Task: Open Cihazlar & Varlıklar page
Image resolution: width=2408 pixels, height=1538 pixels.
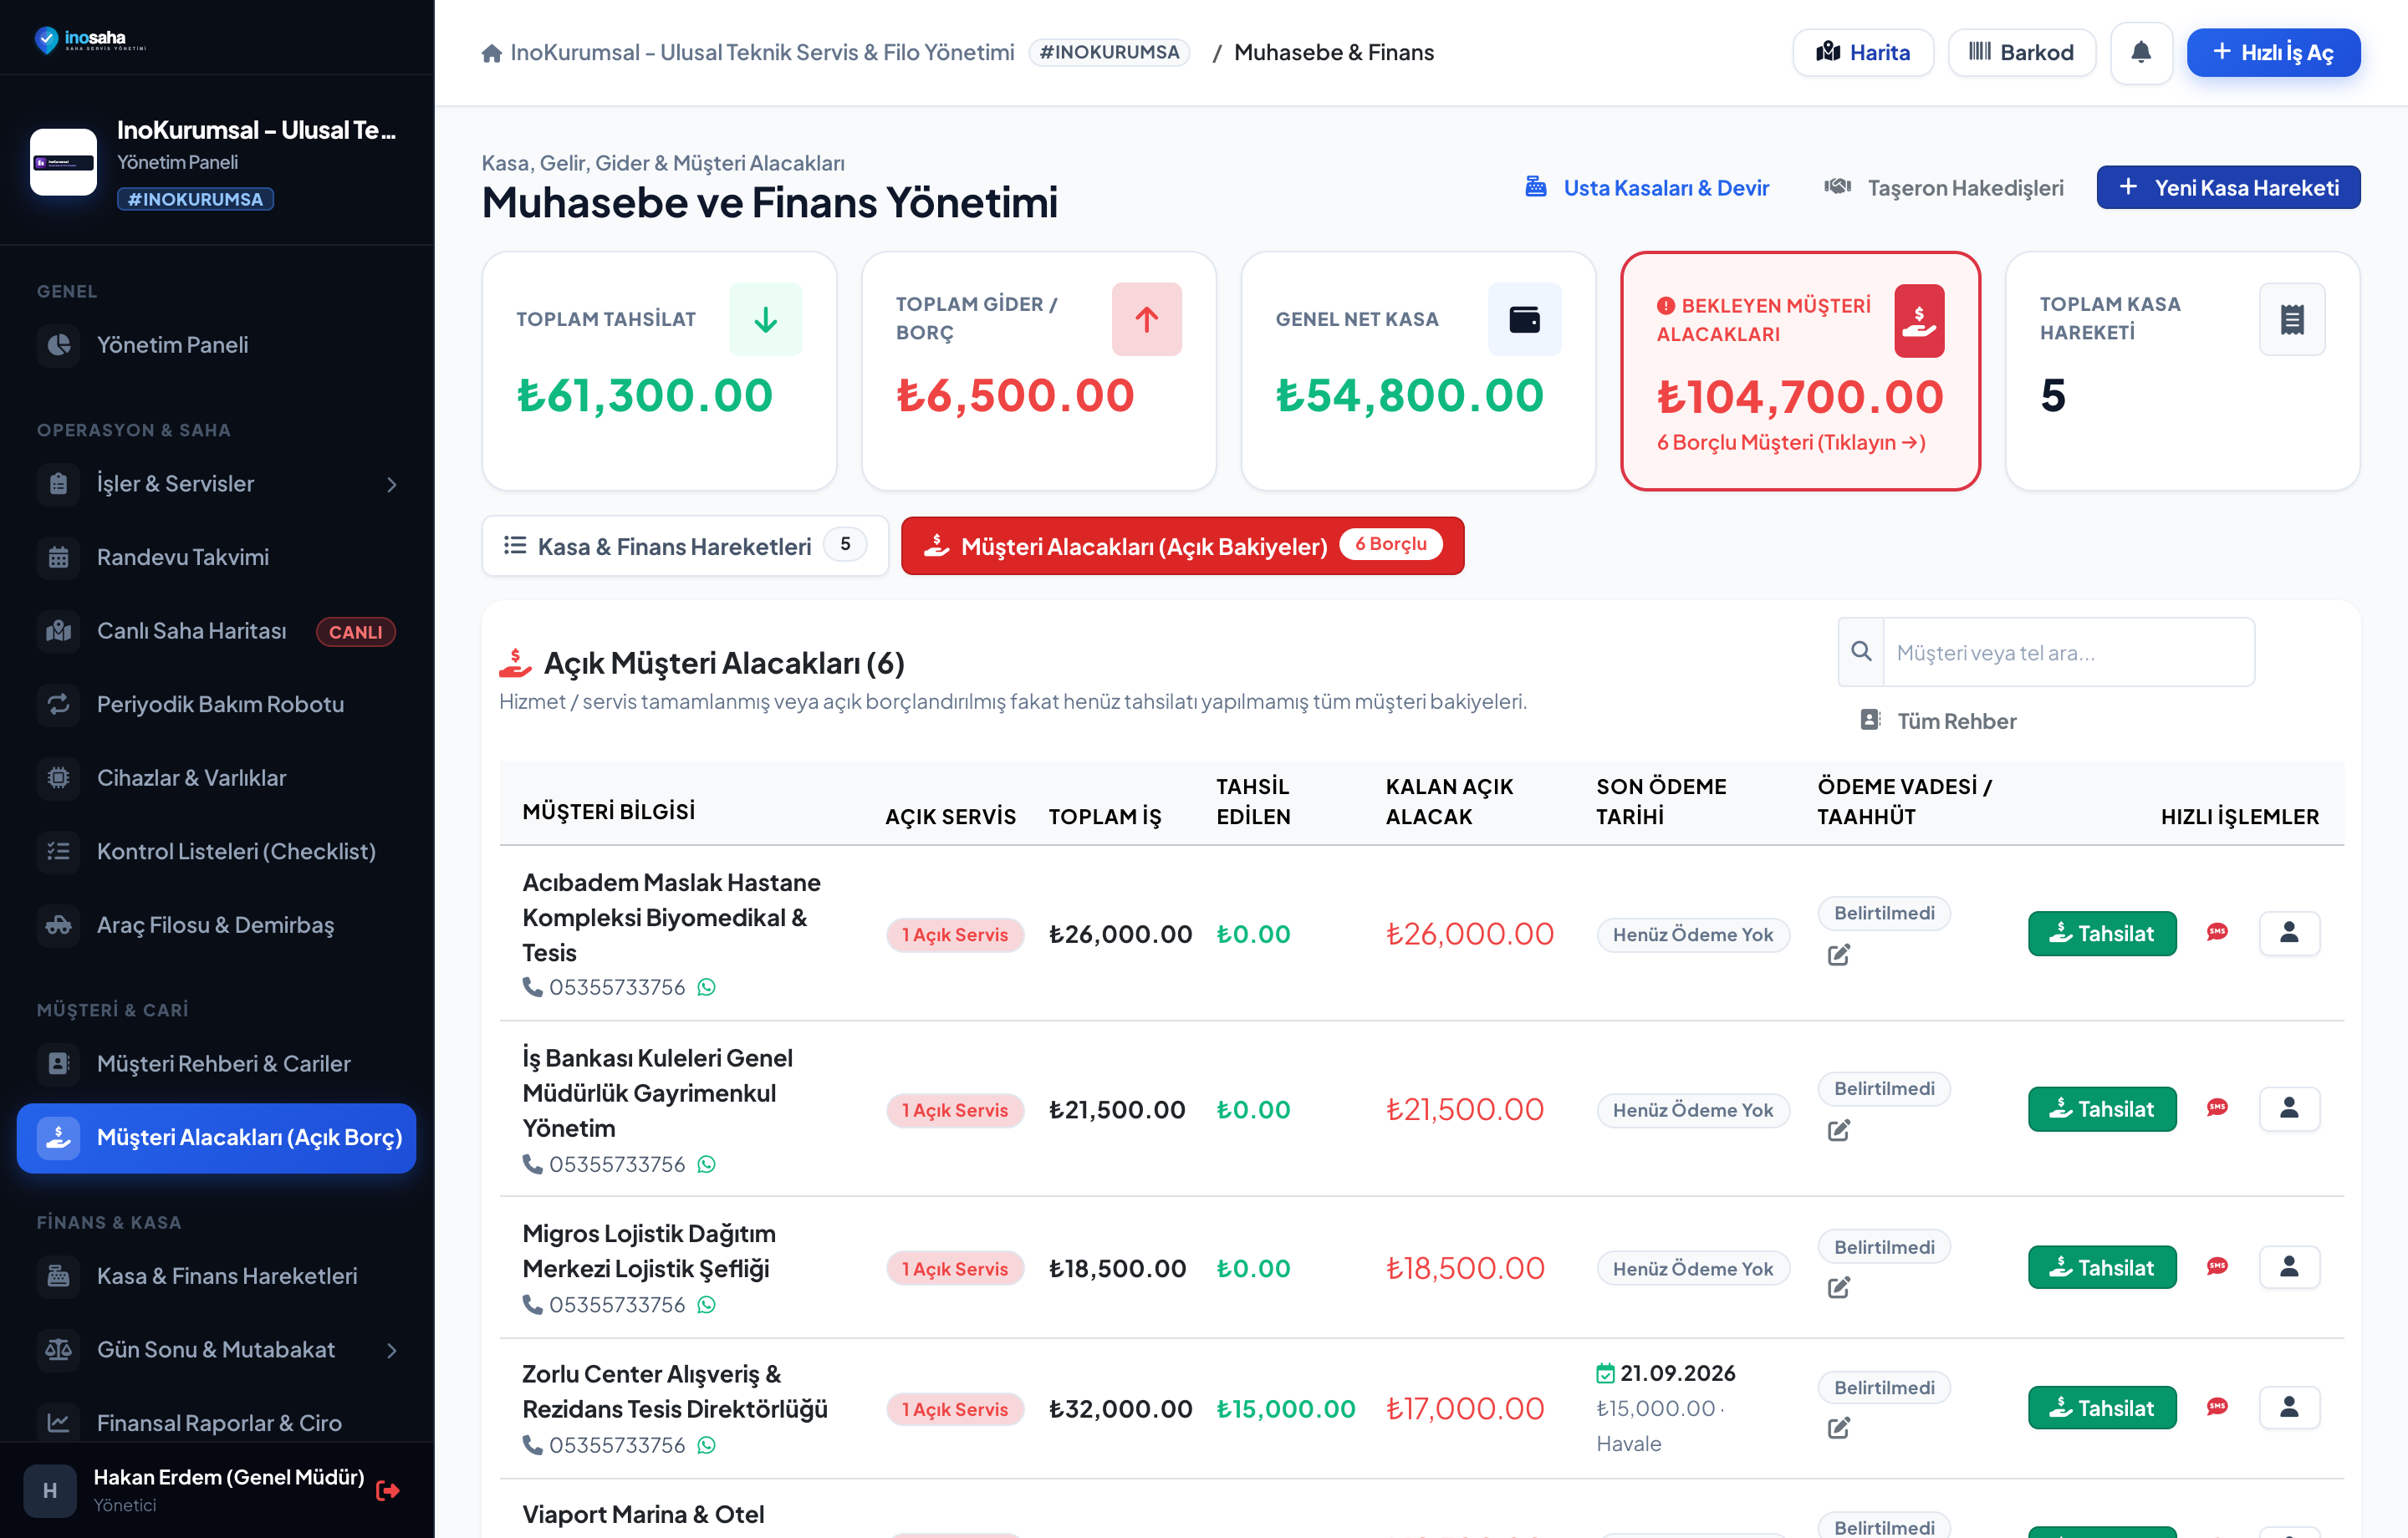Action: [217, 778]
